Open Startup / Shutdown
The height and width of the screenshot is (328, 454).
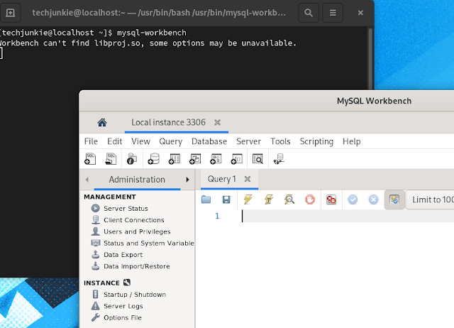pos(129,295)
